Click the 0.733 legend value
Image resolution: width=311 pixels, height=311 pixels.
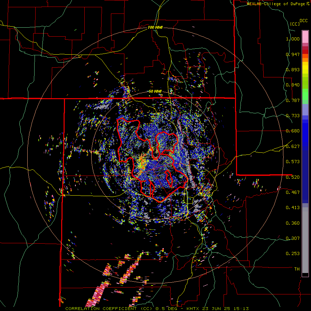[x=293, y=116]
